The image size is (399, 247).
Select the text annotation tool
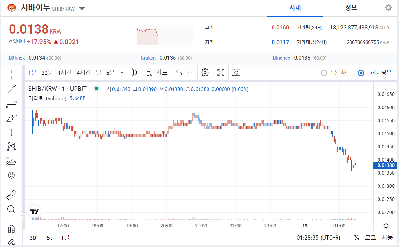[12, 132]
